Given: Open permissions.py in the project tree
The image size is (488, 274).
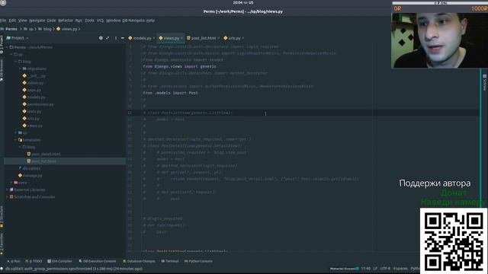Looking at the screenshot, I should (38, 104).
